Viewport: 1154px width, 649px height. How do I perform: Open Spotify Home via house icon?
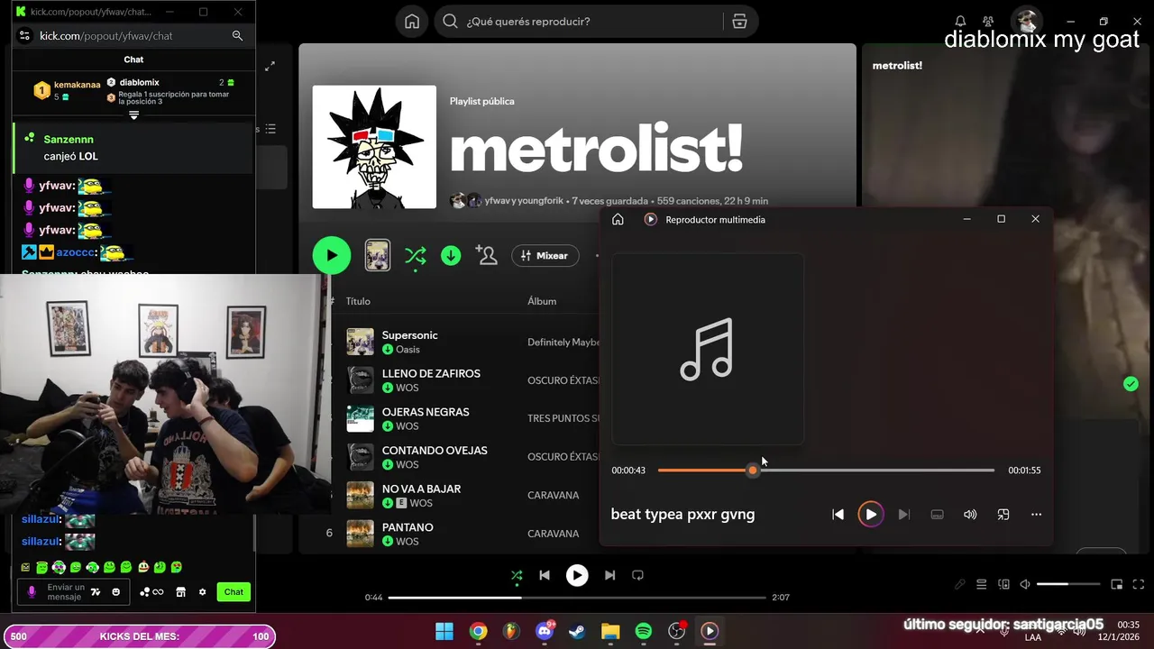[412, 22]
